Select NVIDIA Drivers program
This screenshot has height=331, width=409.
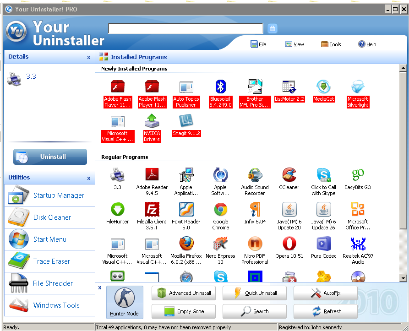point(152,128)
